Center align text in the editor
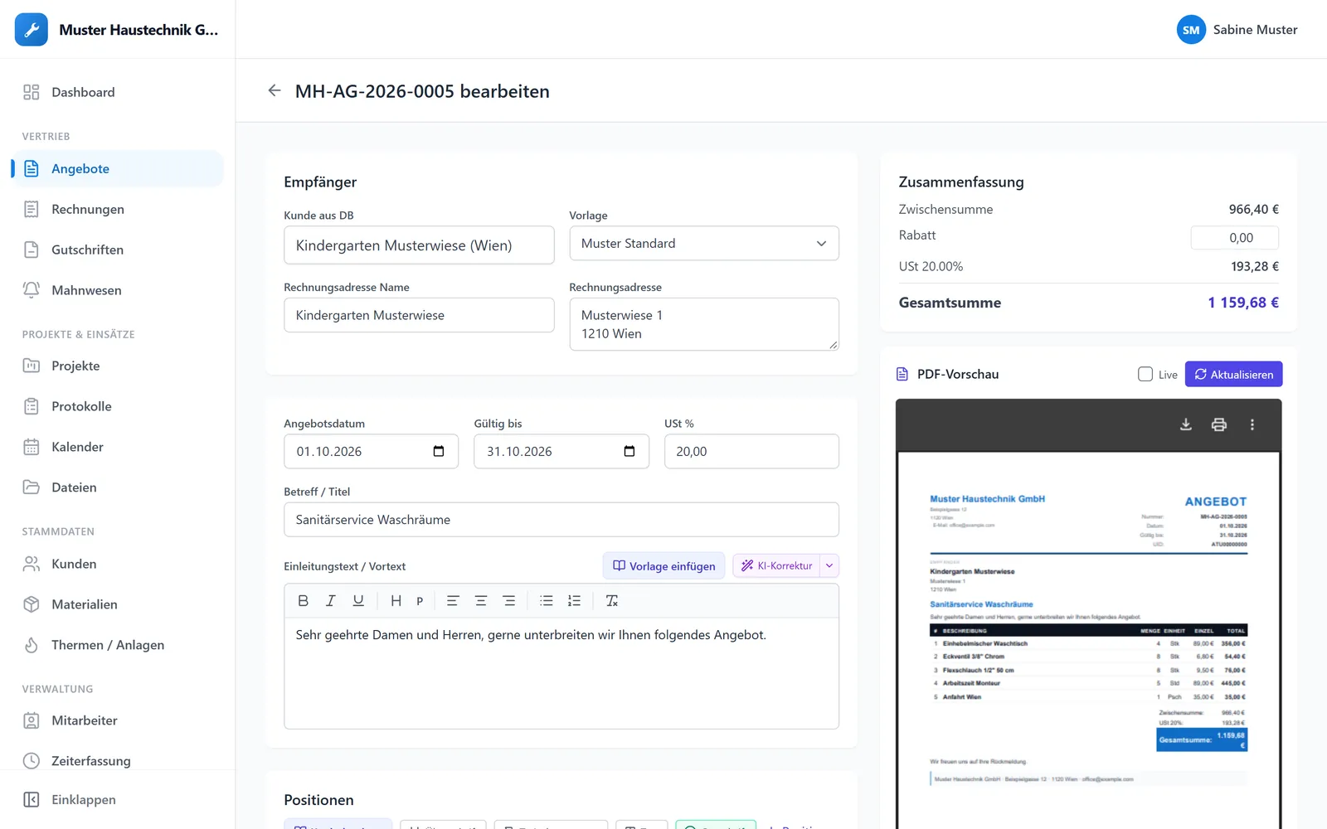Viewport: 1327px width, 829px height. 481,601
